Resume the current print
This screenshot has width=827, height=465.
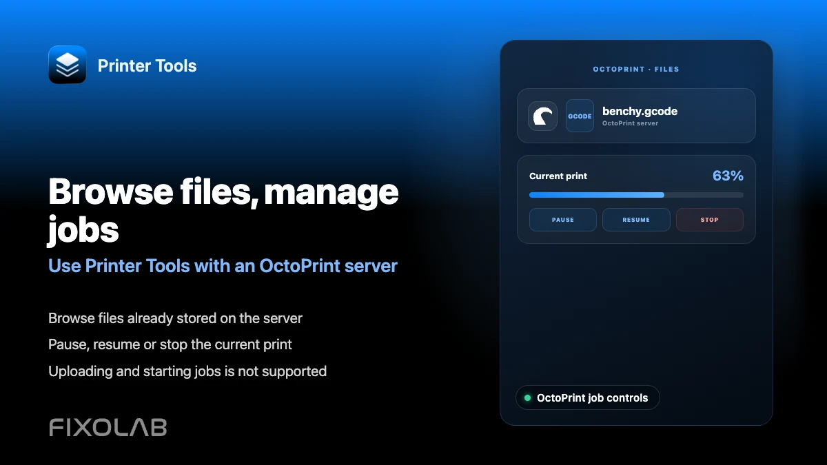click(x=636, y=220)
